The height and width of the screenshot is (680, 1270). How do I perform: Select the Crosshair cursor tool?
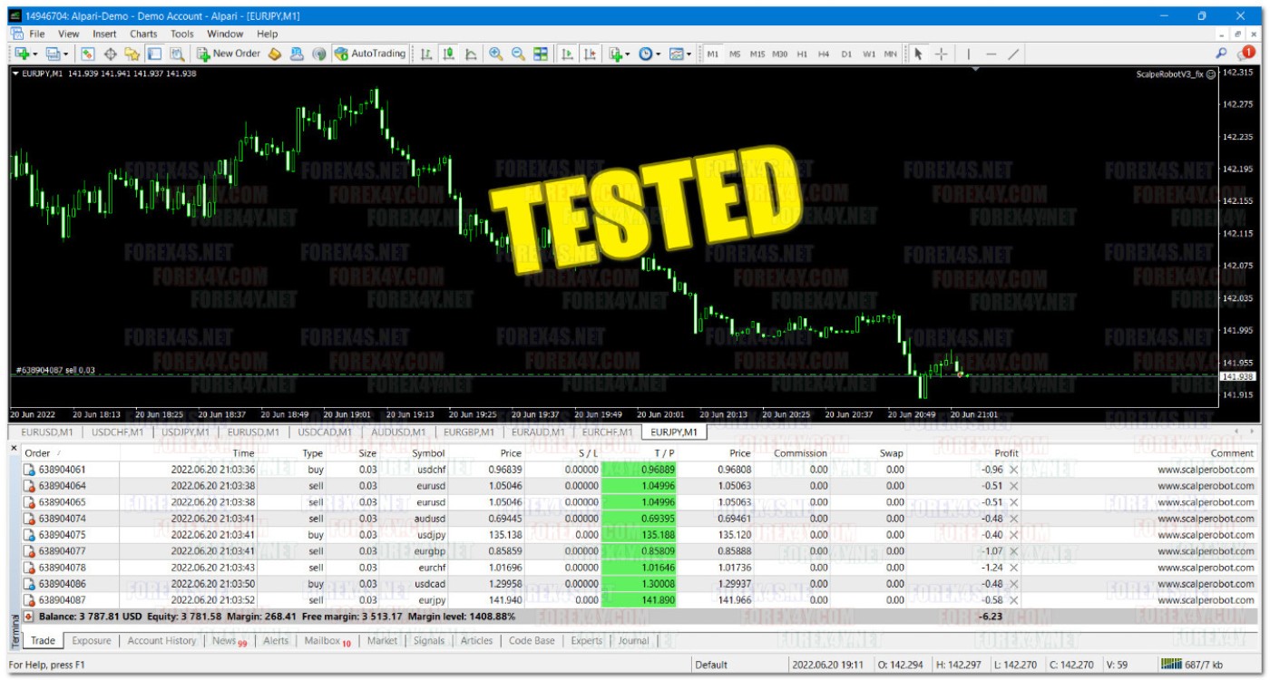tap(941, 54)
